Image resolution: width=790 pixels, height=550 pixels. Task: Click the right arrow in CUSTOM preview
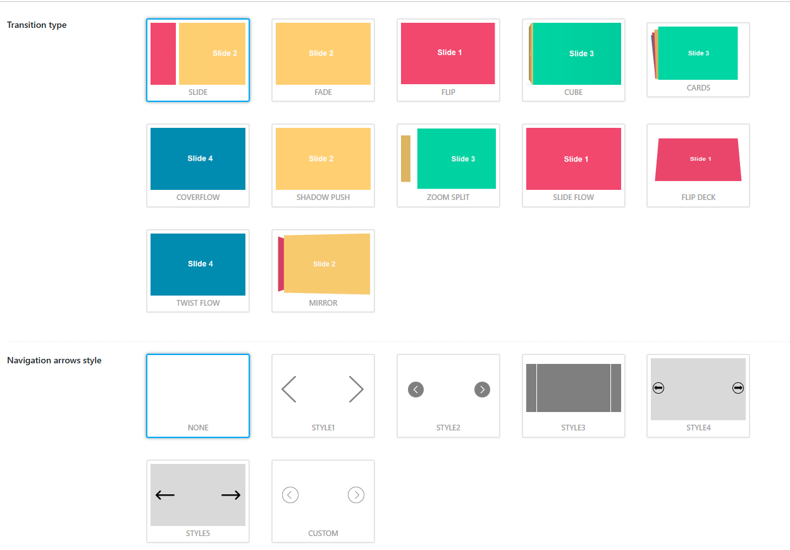(x=356, y=495)
